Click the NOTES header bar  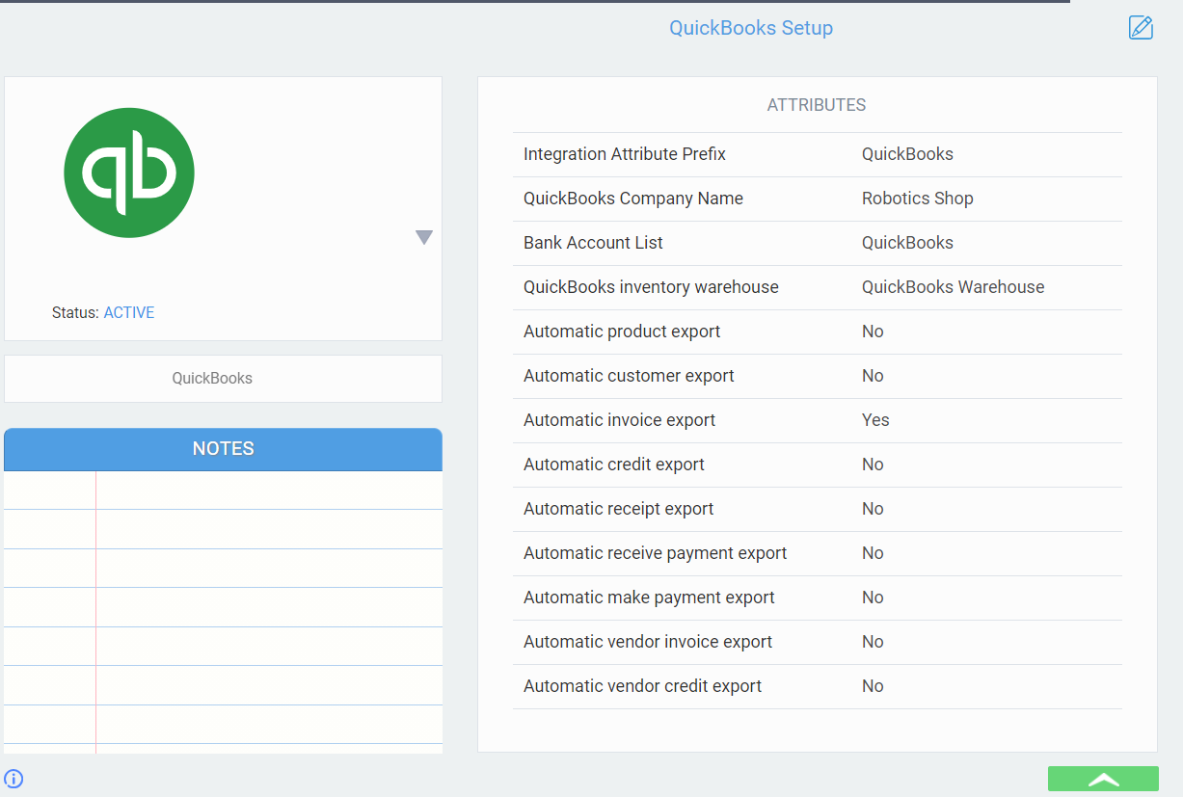(223, 449)
